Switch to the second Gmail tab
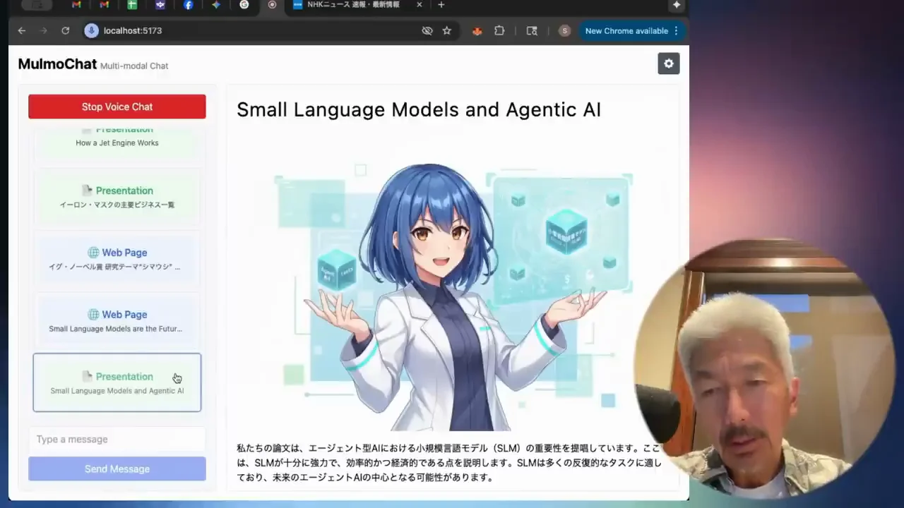 coord(104,5)
